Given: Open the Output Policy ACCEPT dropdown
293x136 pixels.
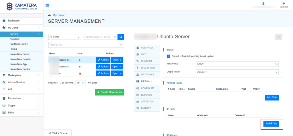Looking at the screenshot, I should click(x=237, y=72).
